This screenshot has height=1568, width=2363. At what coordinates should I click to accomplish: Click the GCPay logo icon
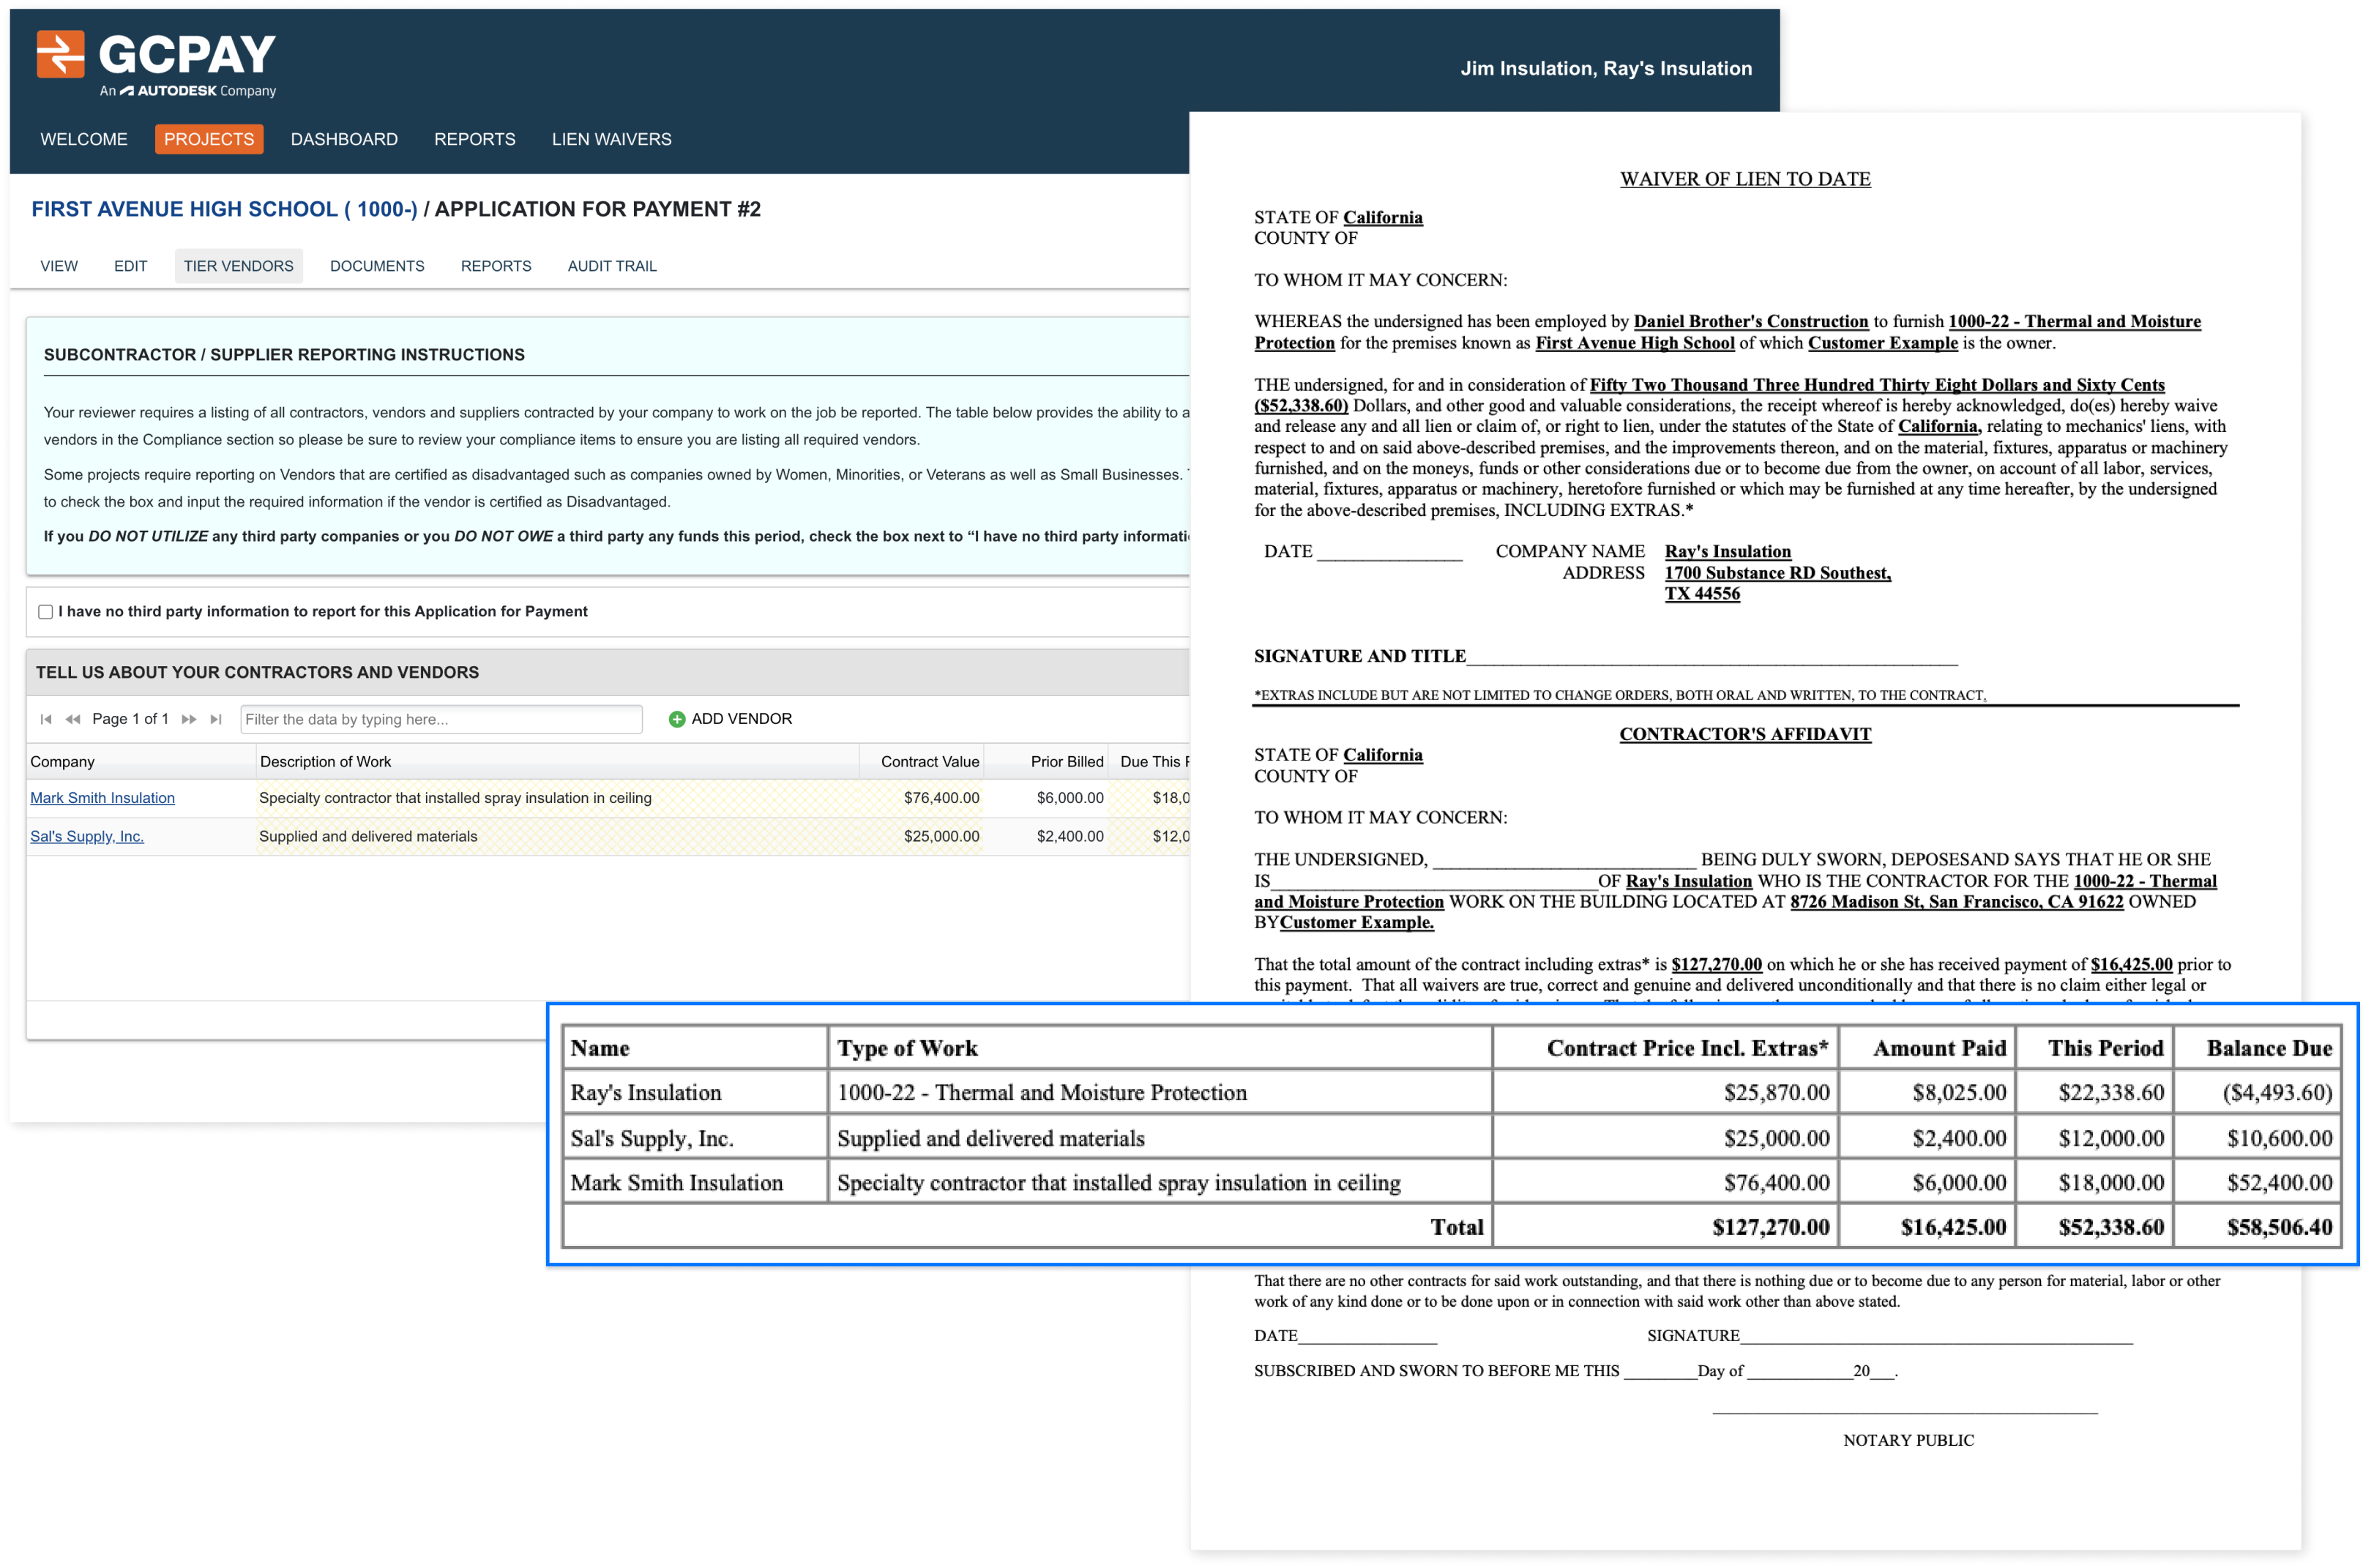coord(60,54)
